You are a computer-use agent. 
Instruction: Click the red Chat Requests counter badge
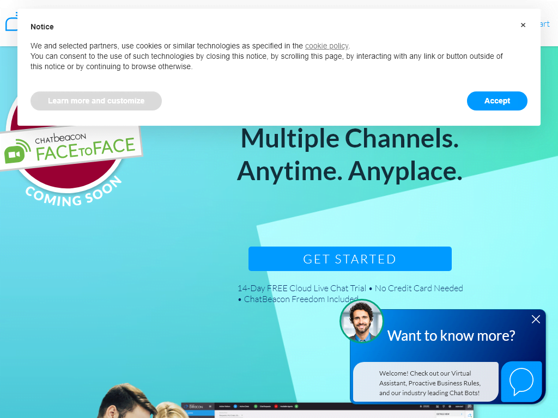pos(276,406)
